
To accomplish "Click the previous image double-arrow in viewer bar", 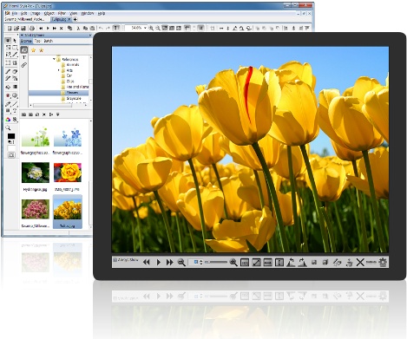I will (147, 263).
